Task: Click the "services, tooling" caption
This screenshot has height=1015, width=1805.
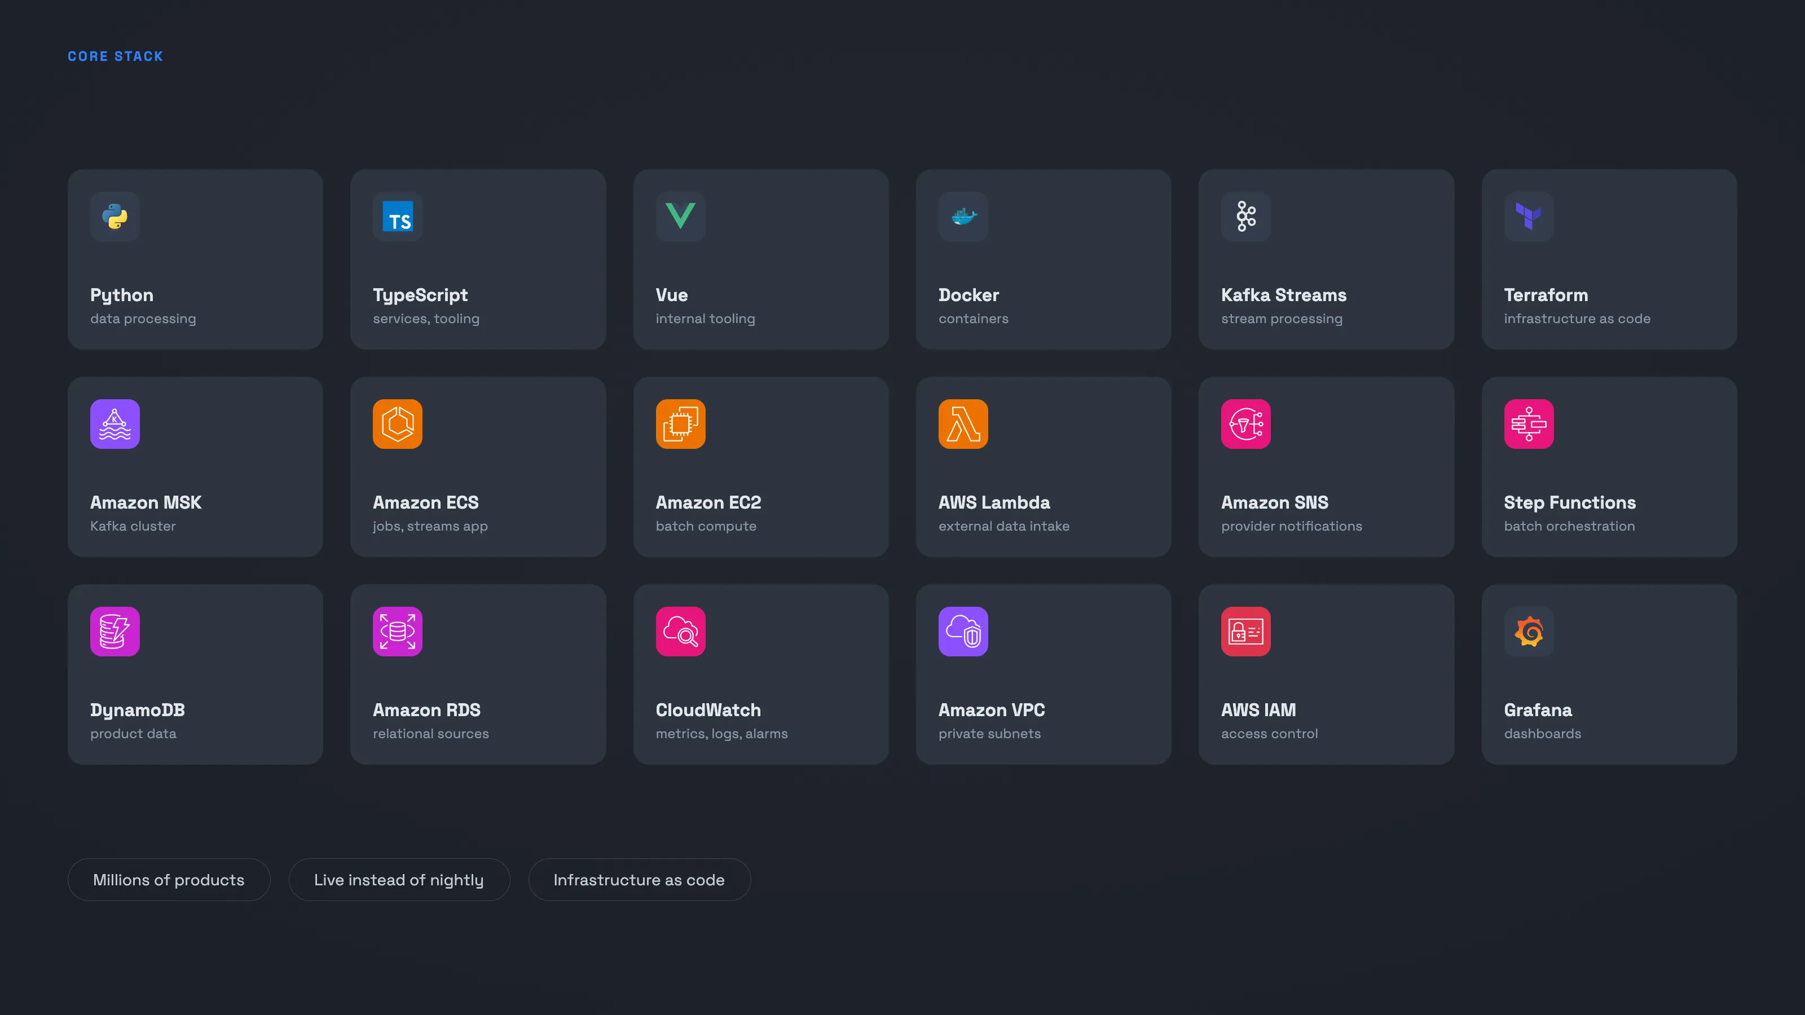Action: point(426,319)
